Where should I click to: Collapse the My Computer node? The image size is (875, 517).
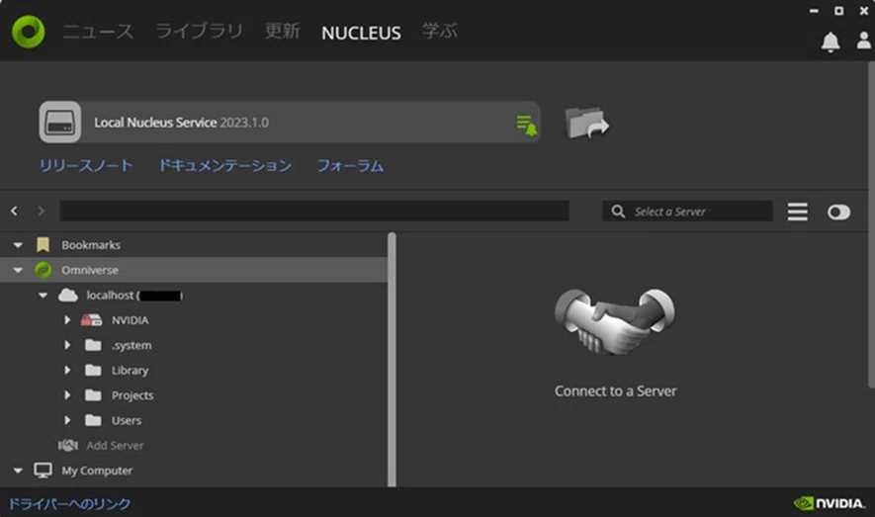tap(18, 471)
